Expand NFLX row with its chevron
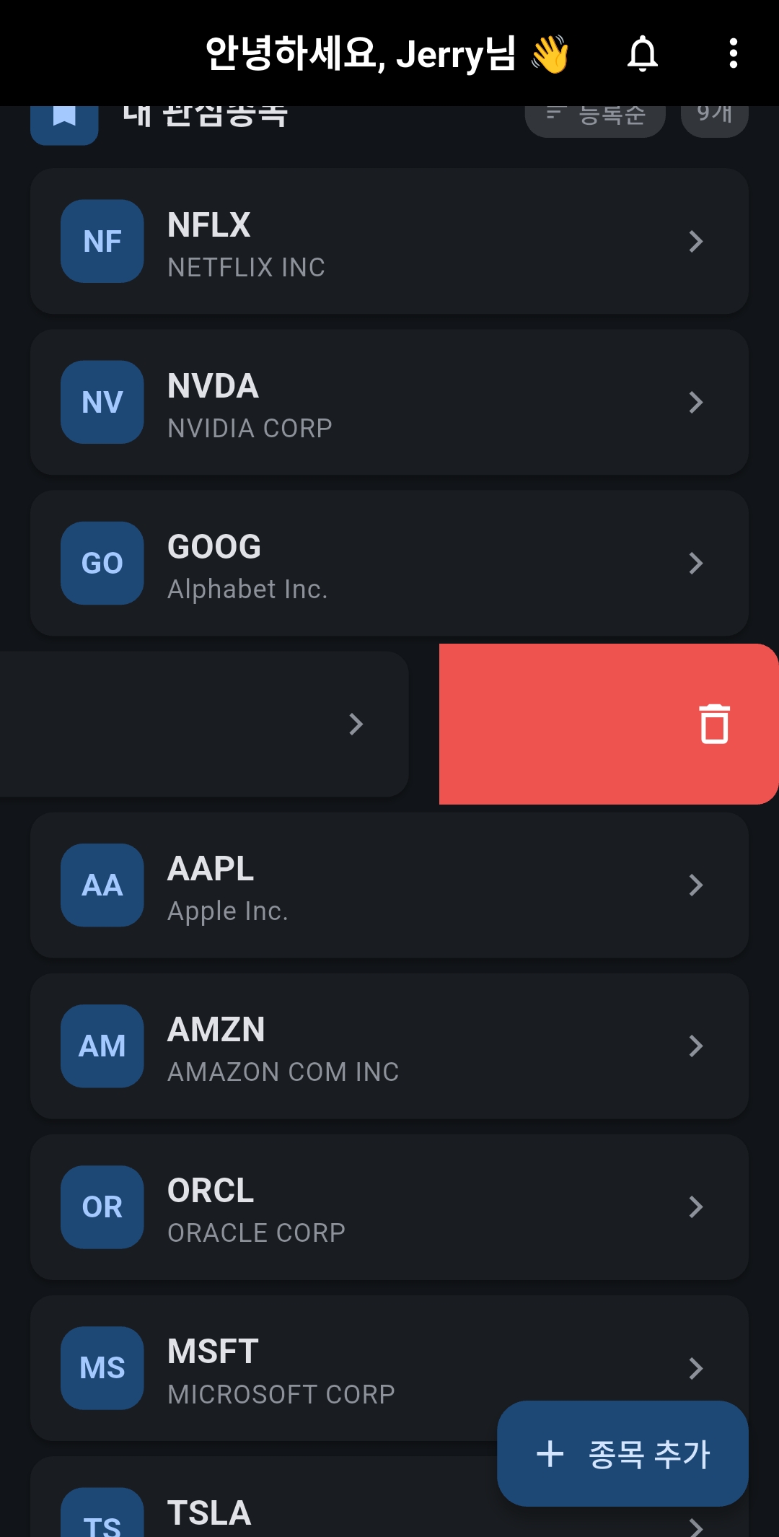779x1537 pixels. click(695, 241)
